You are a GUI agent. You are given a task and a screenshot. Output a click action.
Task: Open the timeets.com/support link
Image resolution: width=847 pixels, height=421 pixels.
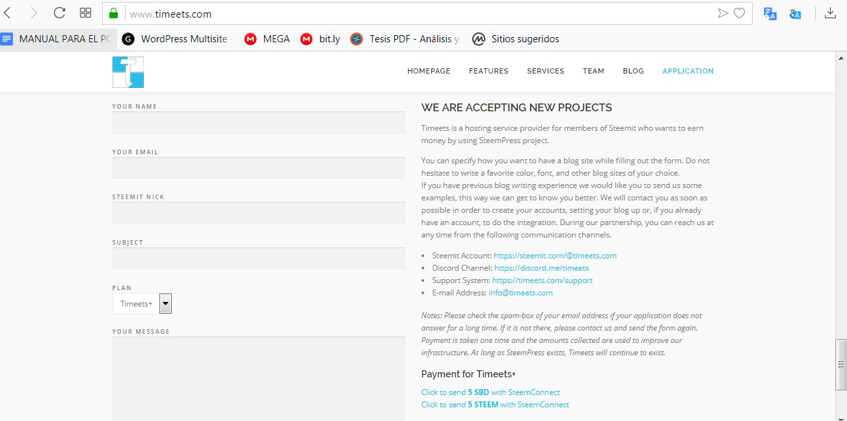click(543, 280)
